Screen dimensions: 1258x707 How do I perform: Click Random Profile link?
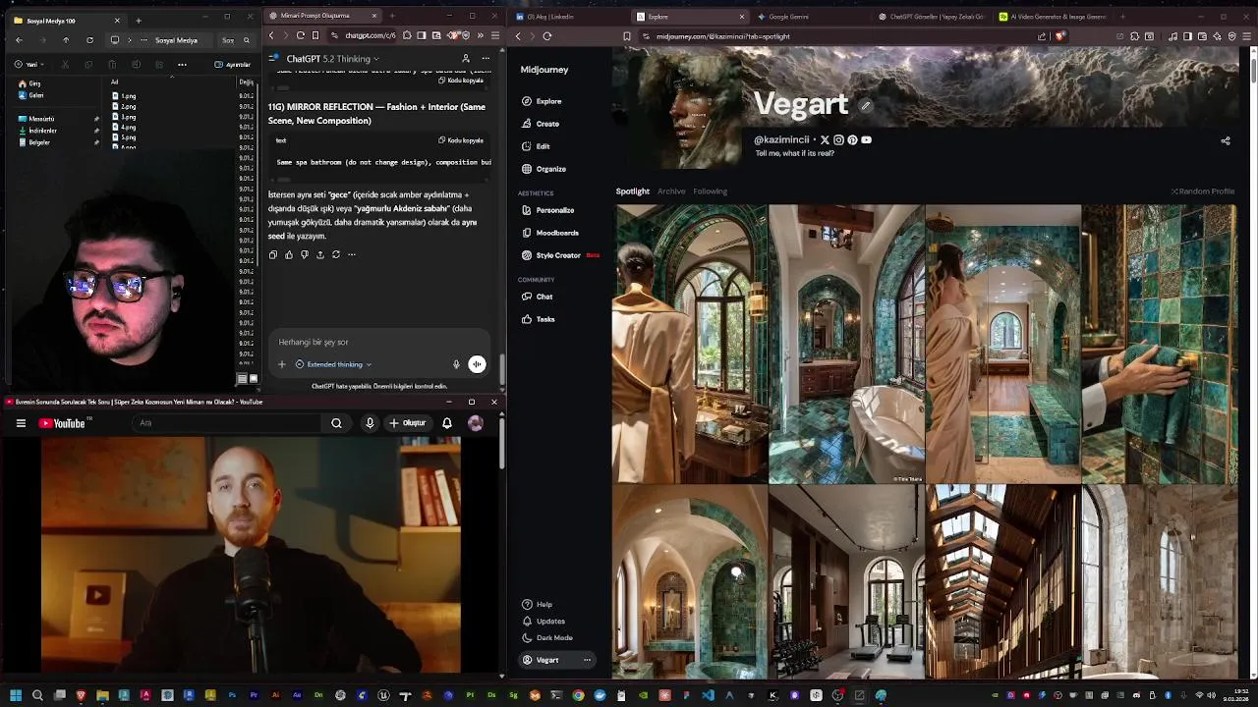pyautogui.click(x=1203, y=191)
